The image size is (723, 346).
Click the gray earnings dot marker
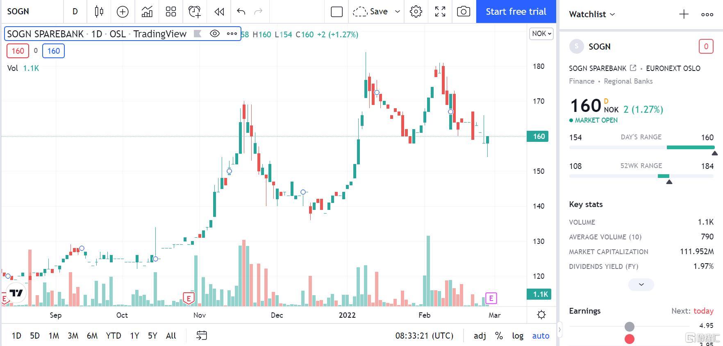[x=630, y=326]
